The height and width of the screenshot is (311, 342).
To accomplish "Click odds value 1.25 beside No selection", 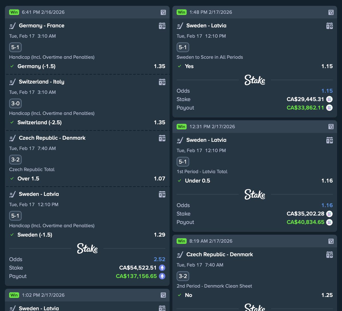I will 327,295.
